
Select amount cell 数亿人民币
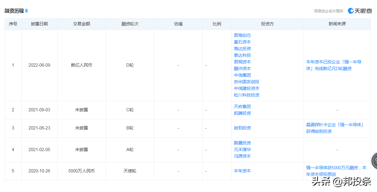pos(82,65)
